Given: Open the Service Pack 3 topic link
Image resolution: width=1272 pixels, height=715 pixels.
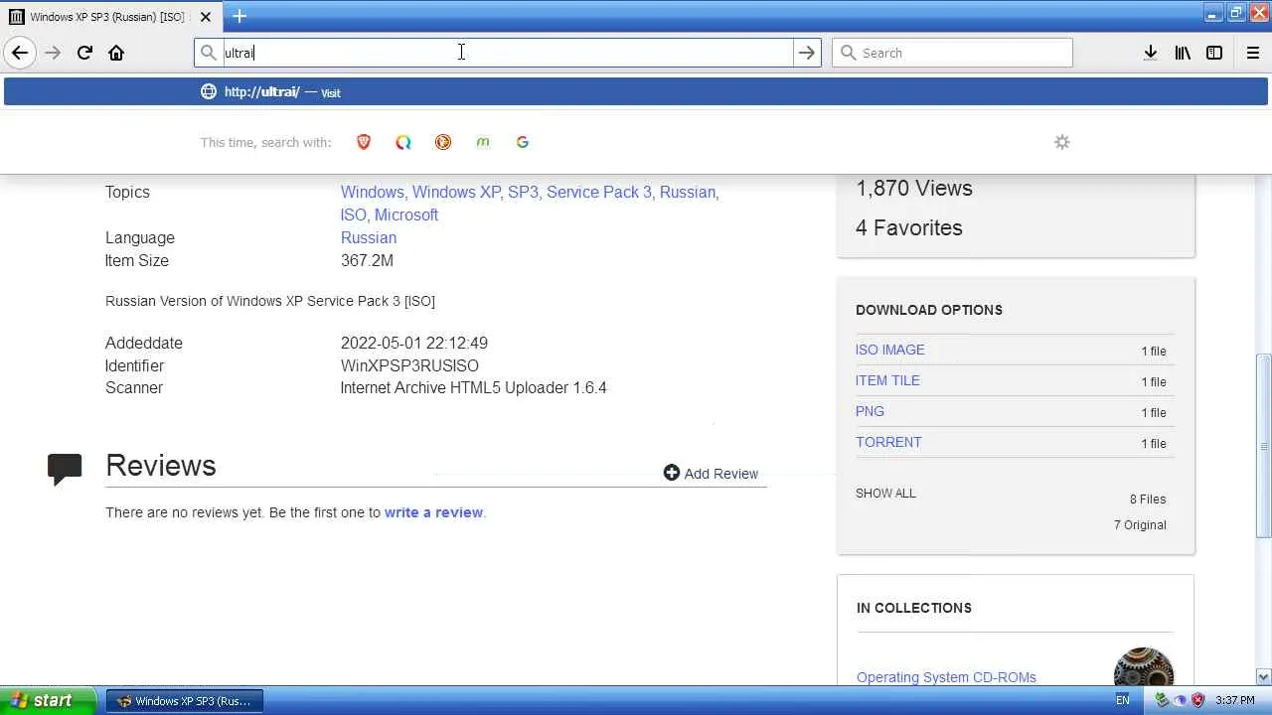Looking at the screenshot, I should pyautogui.click(x=599, y=192).
